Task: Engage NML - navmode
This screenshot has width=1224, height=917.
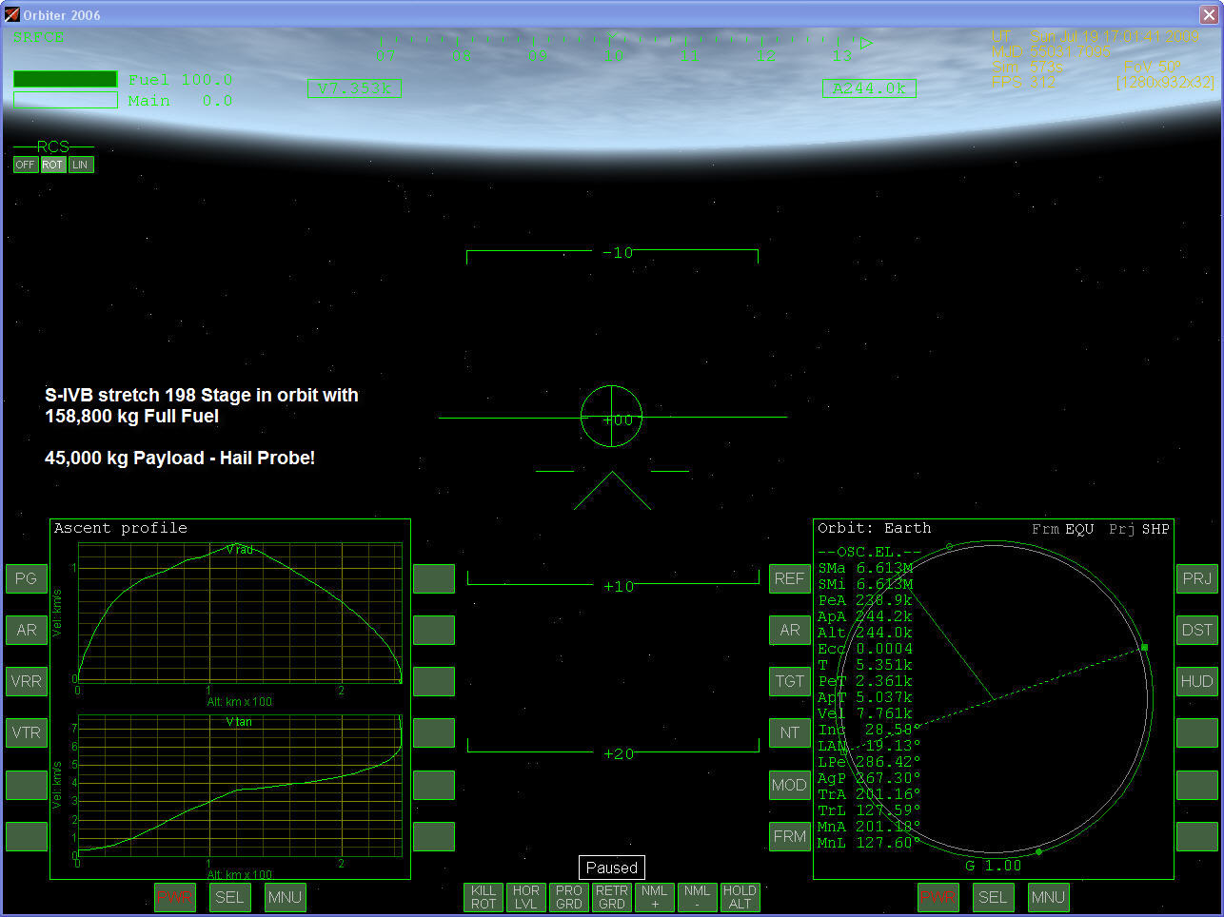Action: click(698, 897)
